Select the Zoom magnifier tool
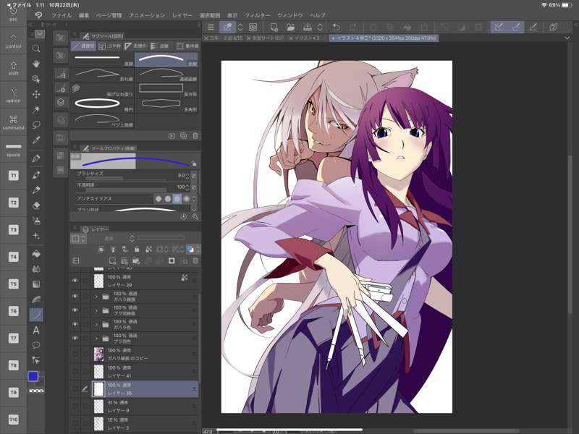Image resolution: width=579 pixels, height=434 pixels. click(35, 48)
